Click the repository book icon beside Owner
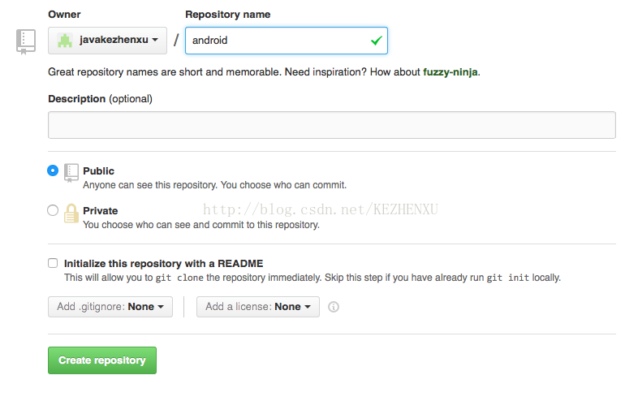 pyautogui.click(x=26, y=41)
